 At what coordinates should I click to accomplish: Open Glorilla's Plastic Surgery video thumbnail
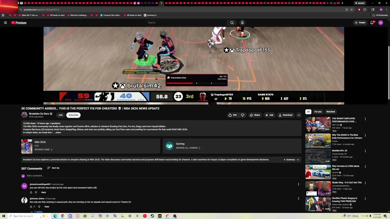(x=318, y=204)
